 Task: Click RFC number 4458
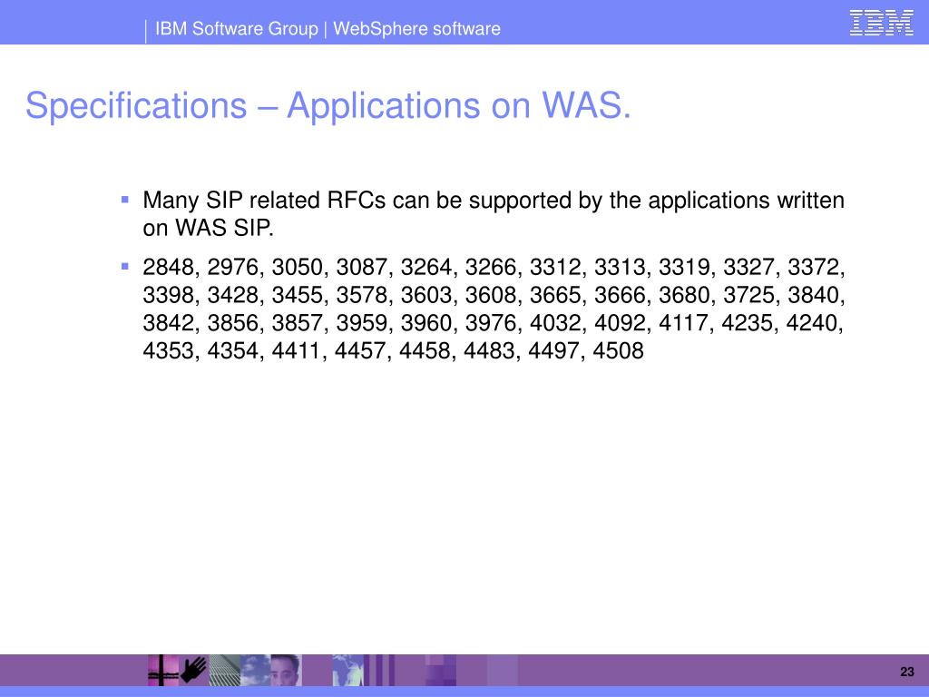425,351
